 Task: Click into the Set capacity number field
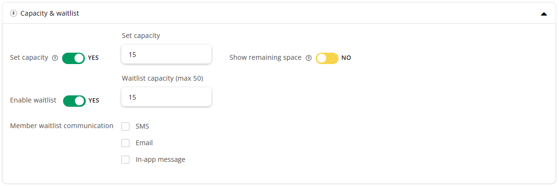[x=166, y=54]
